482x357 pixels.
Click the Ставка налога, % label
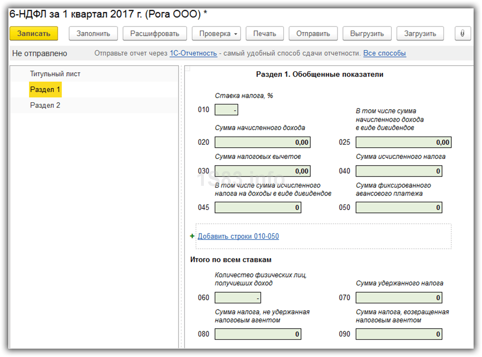point(244,96)
